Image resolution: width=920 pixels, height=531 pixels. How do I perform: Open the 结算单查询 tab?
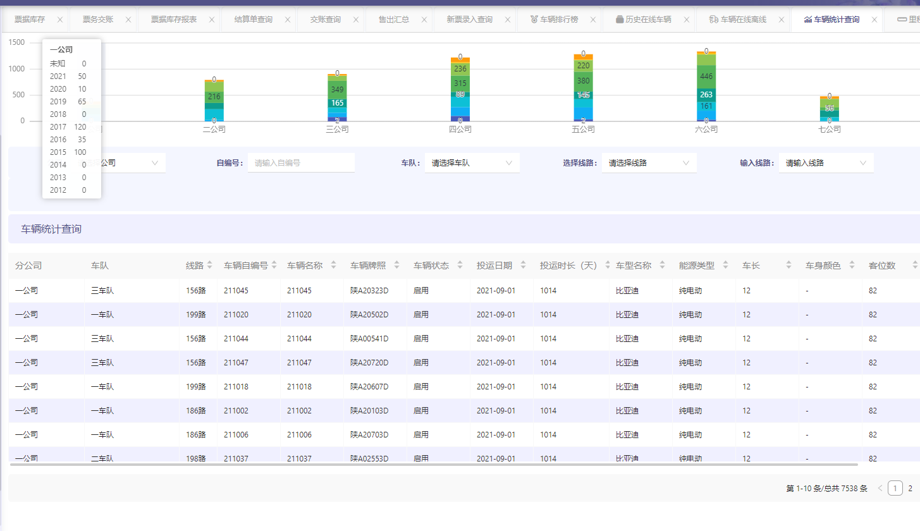[x=254, y=20]
